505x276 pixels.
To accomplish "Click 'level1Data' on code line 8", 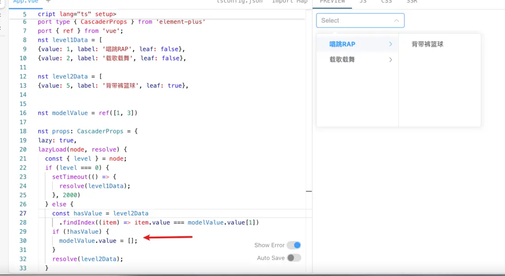I will click(70, 40).
